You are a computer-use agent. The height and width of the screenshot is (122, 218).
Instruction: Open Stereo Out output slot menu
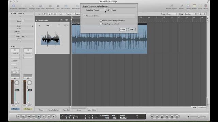[x=15, y=73]
